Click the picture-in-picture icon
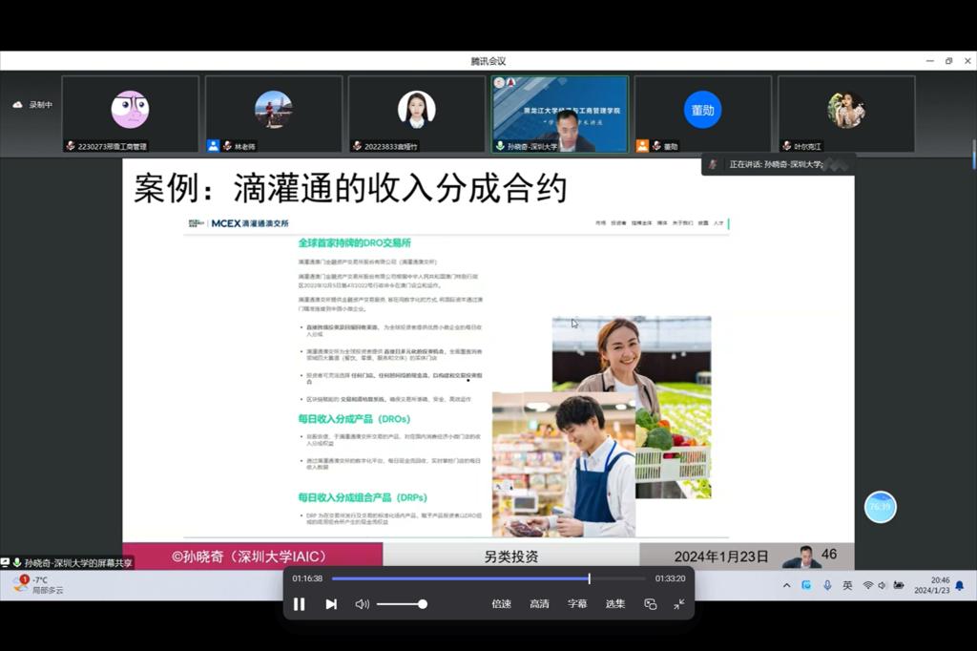 [650, 604]
